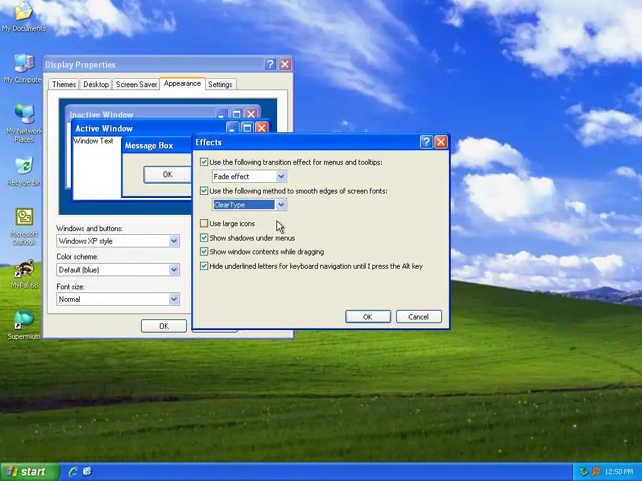The width and height of the screenshot is (642, 481).
Task: Click the second quick launch icon
Action: pos(88,472)
